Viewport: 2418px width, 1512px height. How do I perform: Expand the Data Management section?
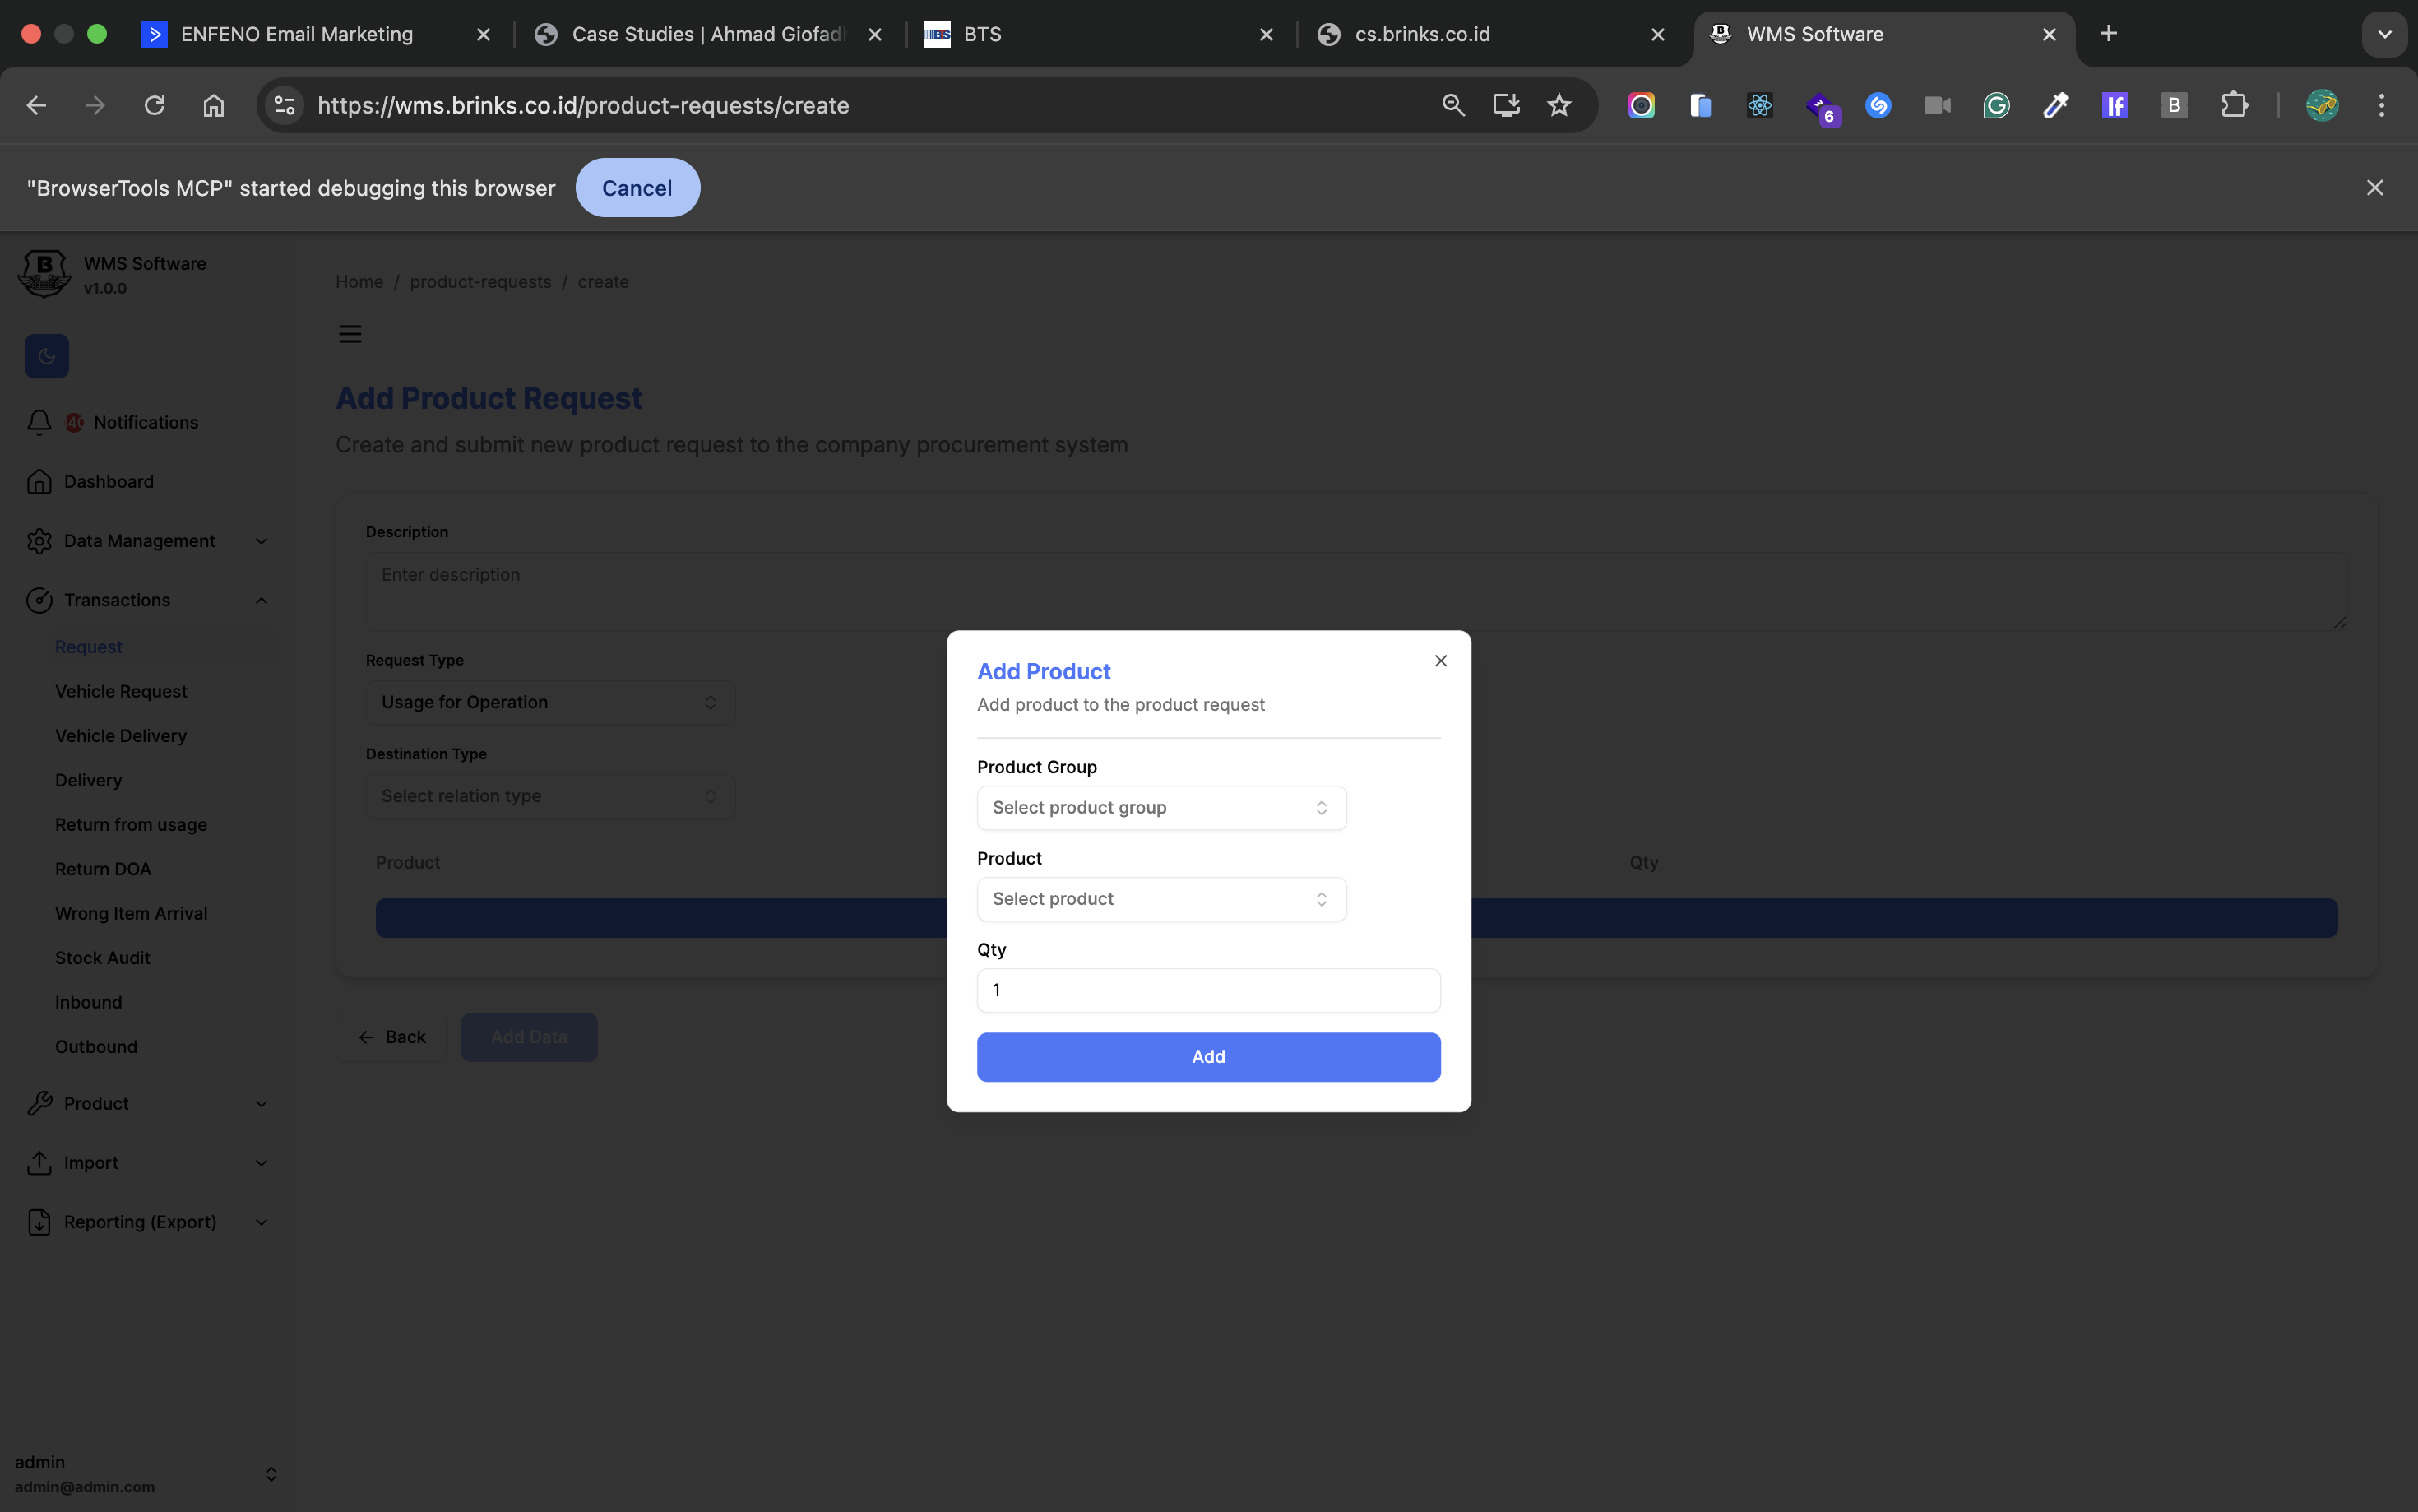[x=261, y=541]
